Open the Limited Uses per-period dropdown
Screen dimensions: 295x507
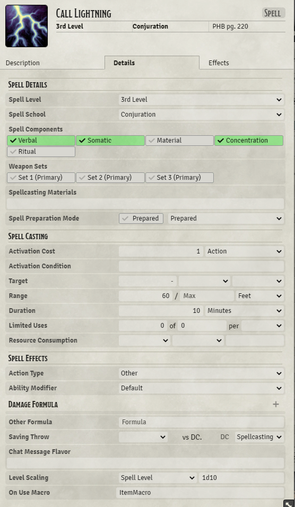263,326
